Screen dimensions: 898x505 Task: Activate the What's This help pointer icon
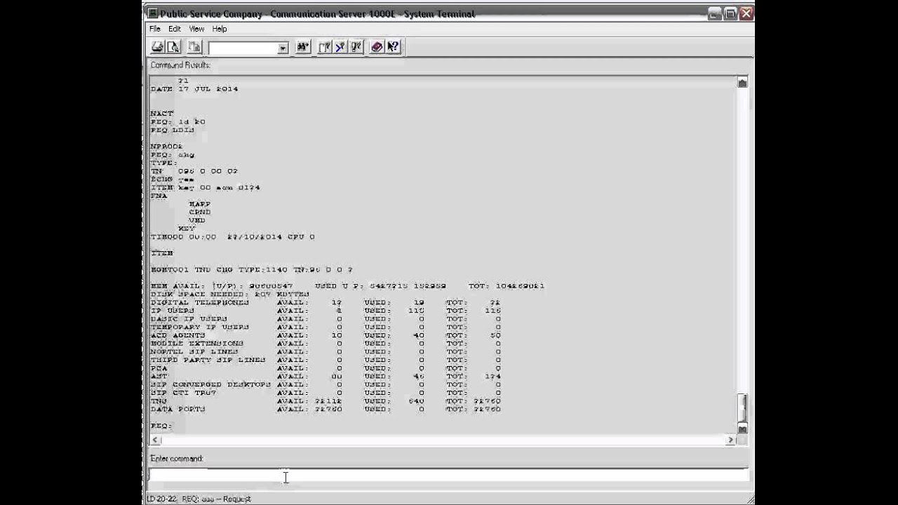tap(393, 47)
